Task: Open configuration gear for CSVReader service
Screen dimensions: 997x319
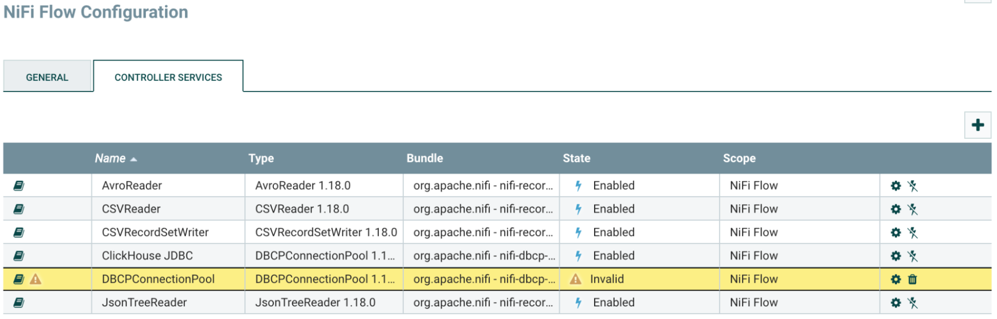Action: (x=895, y=209)
